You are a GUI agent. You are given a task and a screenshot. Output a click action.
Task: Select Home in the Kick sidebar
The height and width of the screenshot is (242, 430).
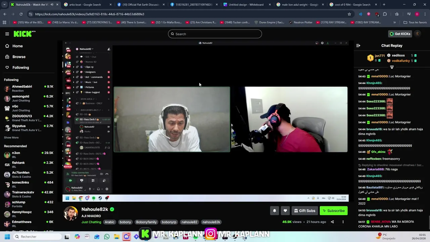tap(17, 46)
